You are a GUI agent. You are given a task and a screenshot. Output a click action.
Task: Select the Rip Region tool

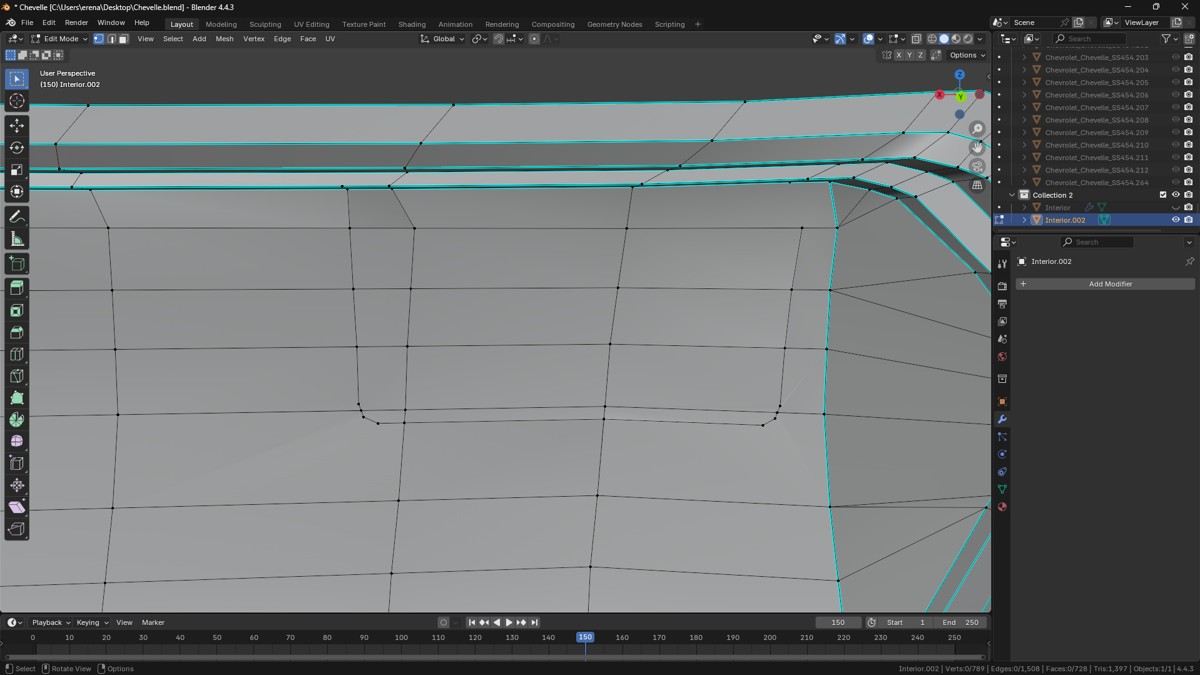[x=17, y=529]
